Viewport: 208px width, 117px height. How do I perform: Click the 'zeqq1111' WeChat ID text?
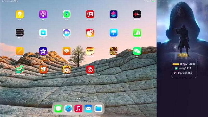click(185, 68)
